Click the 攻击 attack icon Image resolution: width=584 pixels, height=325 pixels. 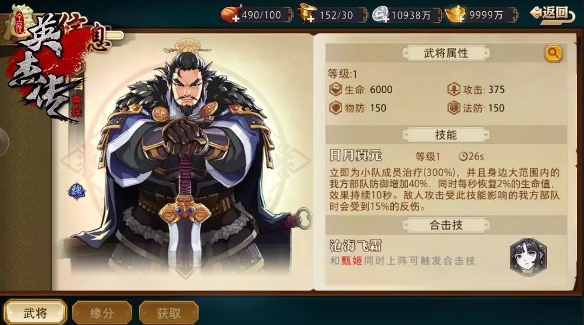click(454, 89)
